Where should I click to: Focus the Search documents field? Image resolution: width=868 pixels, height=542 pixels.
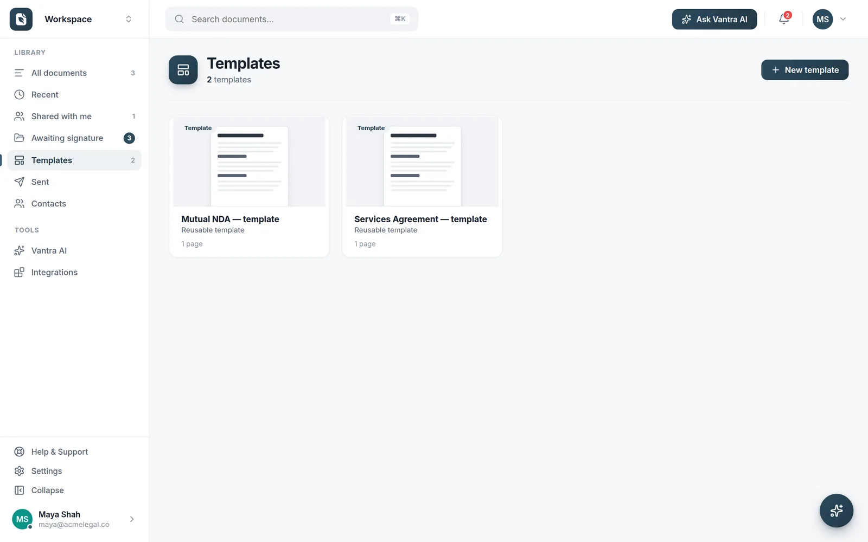point(291,19)
